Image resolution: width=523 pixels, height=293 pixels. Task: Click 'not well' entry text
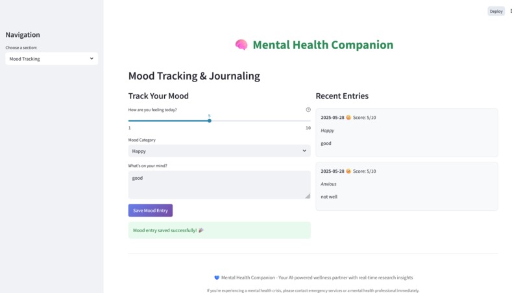point(329,197)
